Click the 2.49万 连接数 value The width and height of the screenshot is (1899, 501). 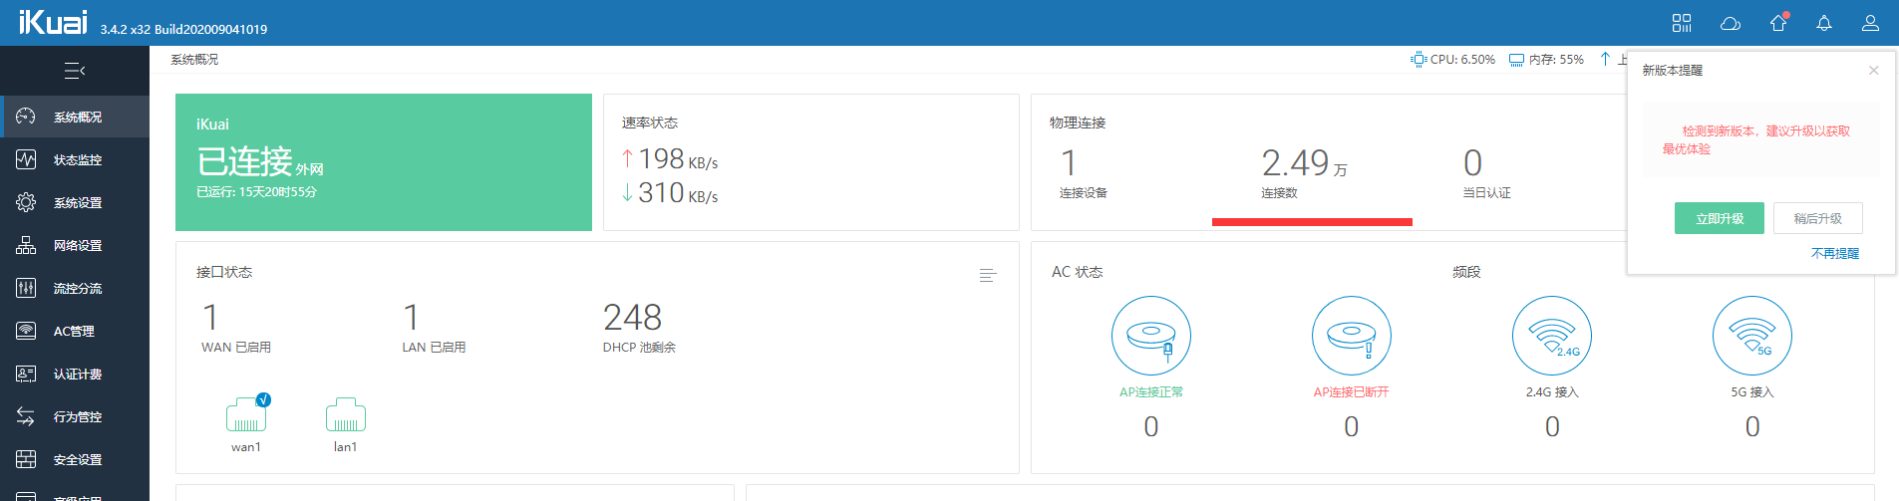[x=1304, y=162]
